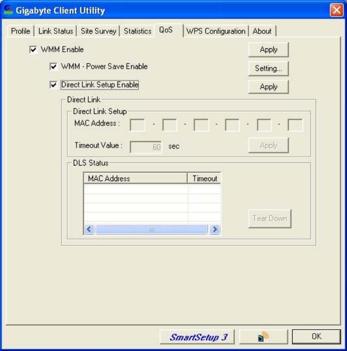
Task: Toggle the WMM Enable checkbox
Action: (x=33, y=50)
